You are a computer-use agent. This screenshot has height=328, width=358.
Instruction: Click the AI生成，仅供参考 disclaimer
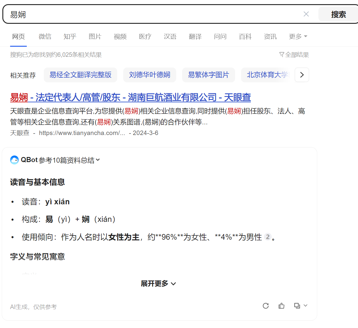[x=33, y=307]
